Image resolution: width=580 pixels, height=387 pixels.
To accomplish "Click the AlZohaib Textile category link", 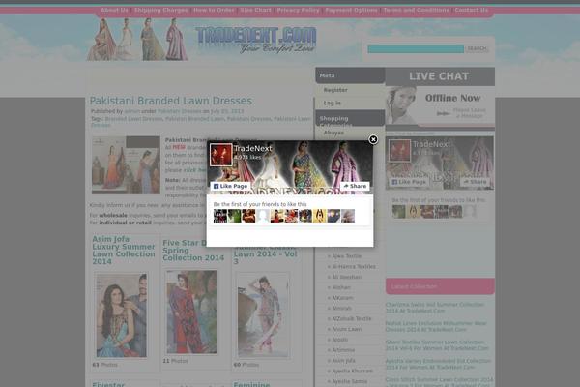I will (x=352, y=318).
